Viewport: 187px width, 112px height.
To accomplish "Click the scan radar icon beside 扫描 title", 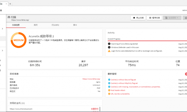I will click(x=9, y=17).
